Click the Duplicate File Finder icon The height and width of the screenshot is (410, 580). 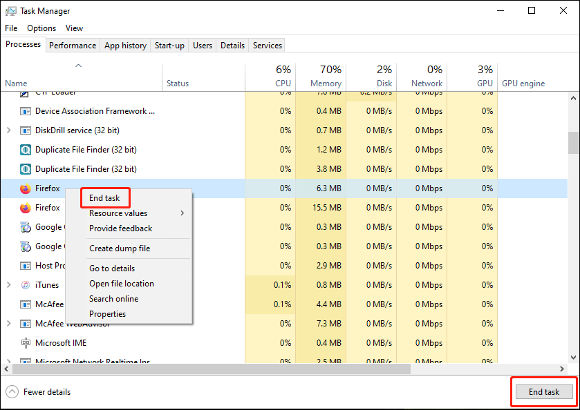(26, 149)
